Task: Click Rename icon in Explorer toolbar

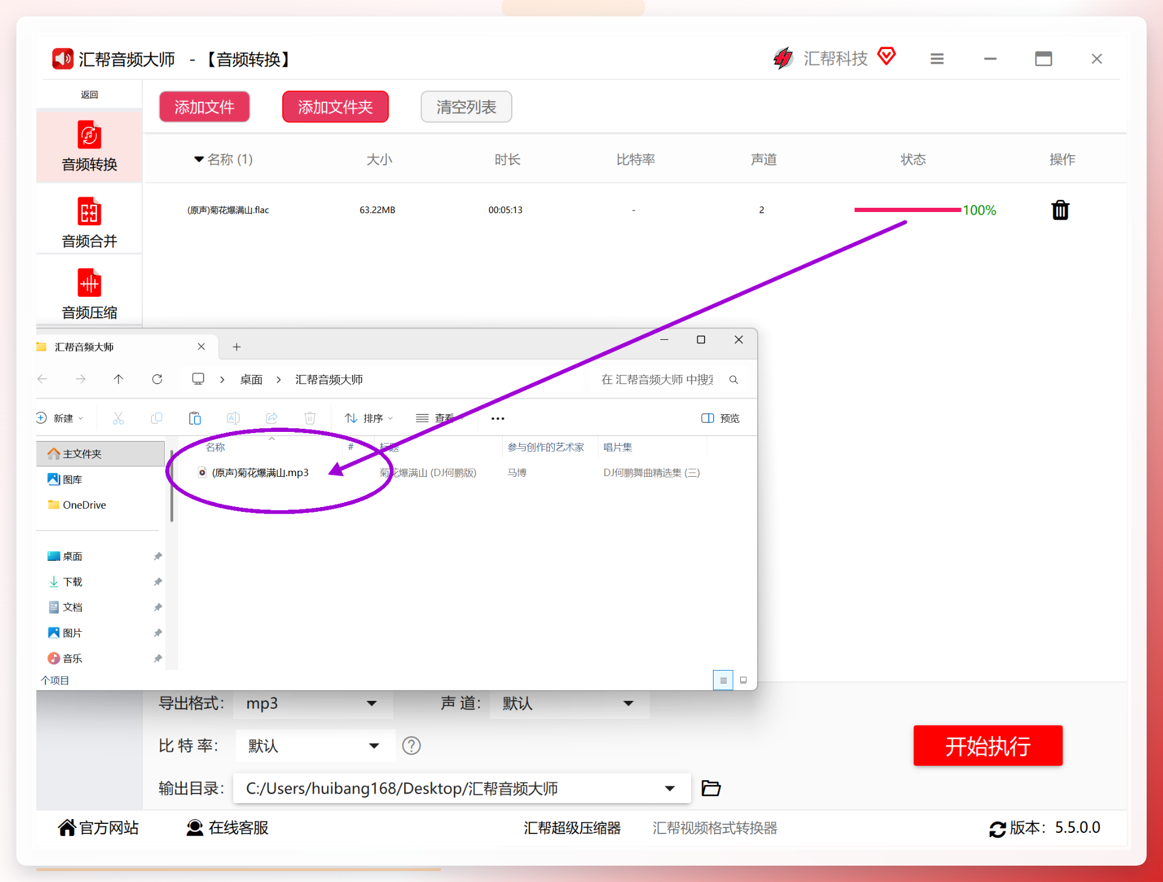Action: point(233,418)
